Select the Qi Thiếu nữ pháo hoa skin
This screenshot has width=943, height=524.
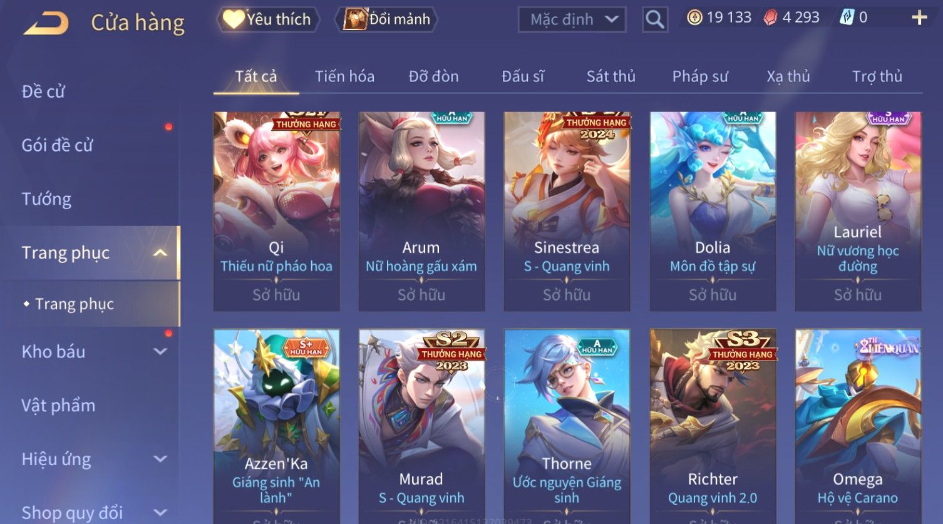tap(276, 211)
